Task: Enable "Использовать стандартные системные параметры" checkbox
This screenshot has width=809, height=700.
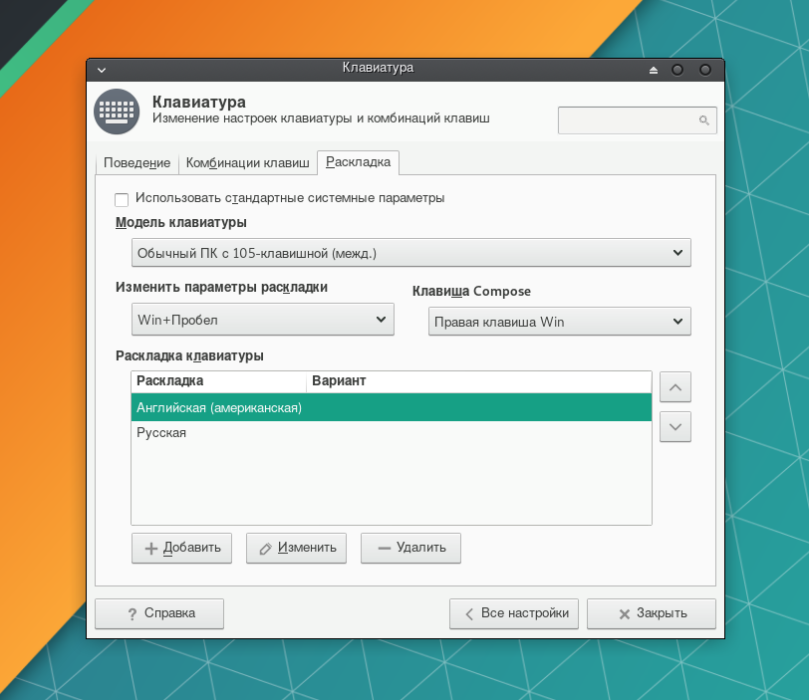Action: click(x=122, y=199)
